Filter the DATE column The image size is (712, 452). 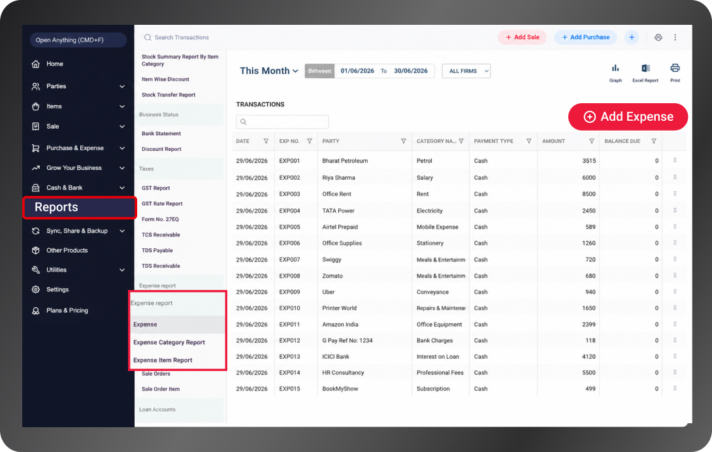(x=266, y=141)
